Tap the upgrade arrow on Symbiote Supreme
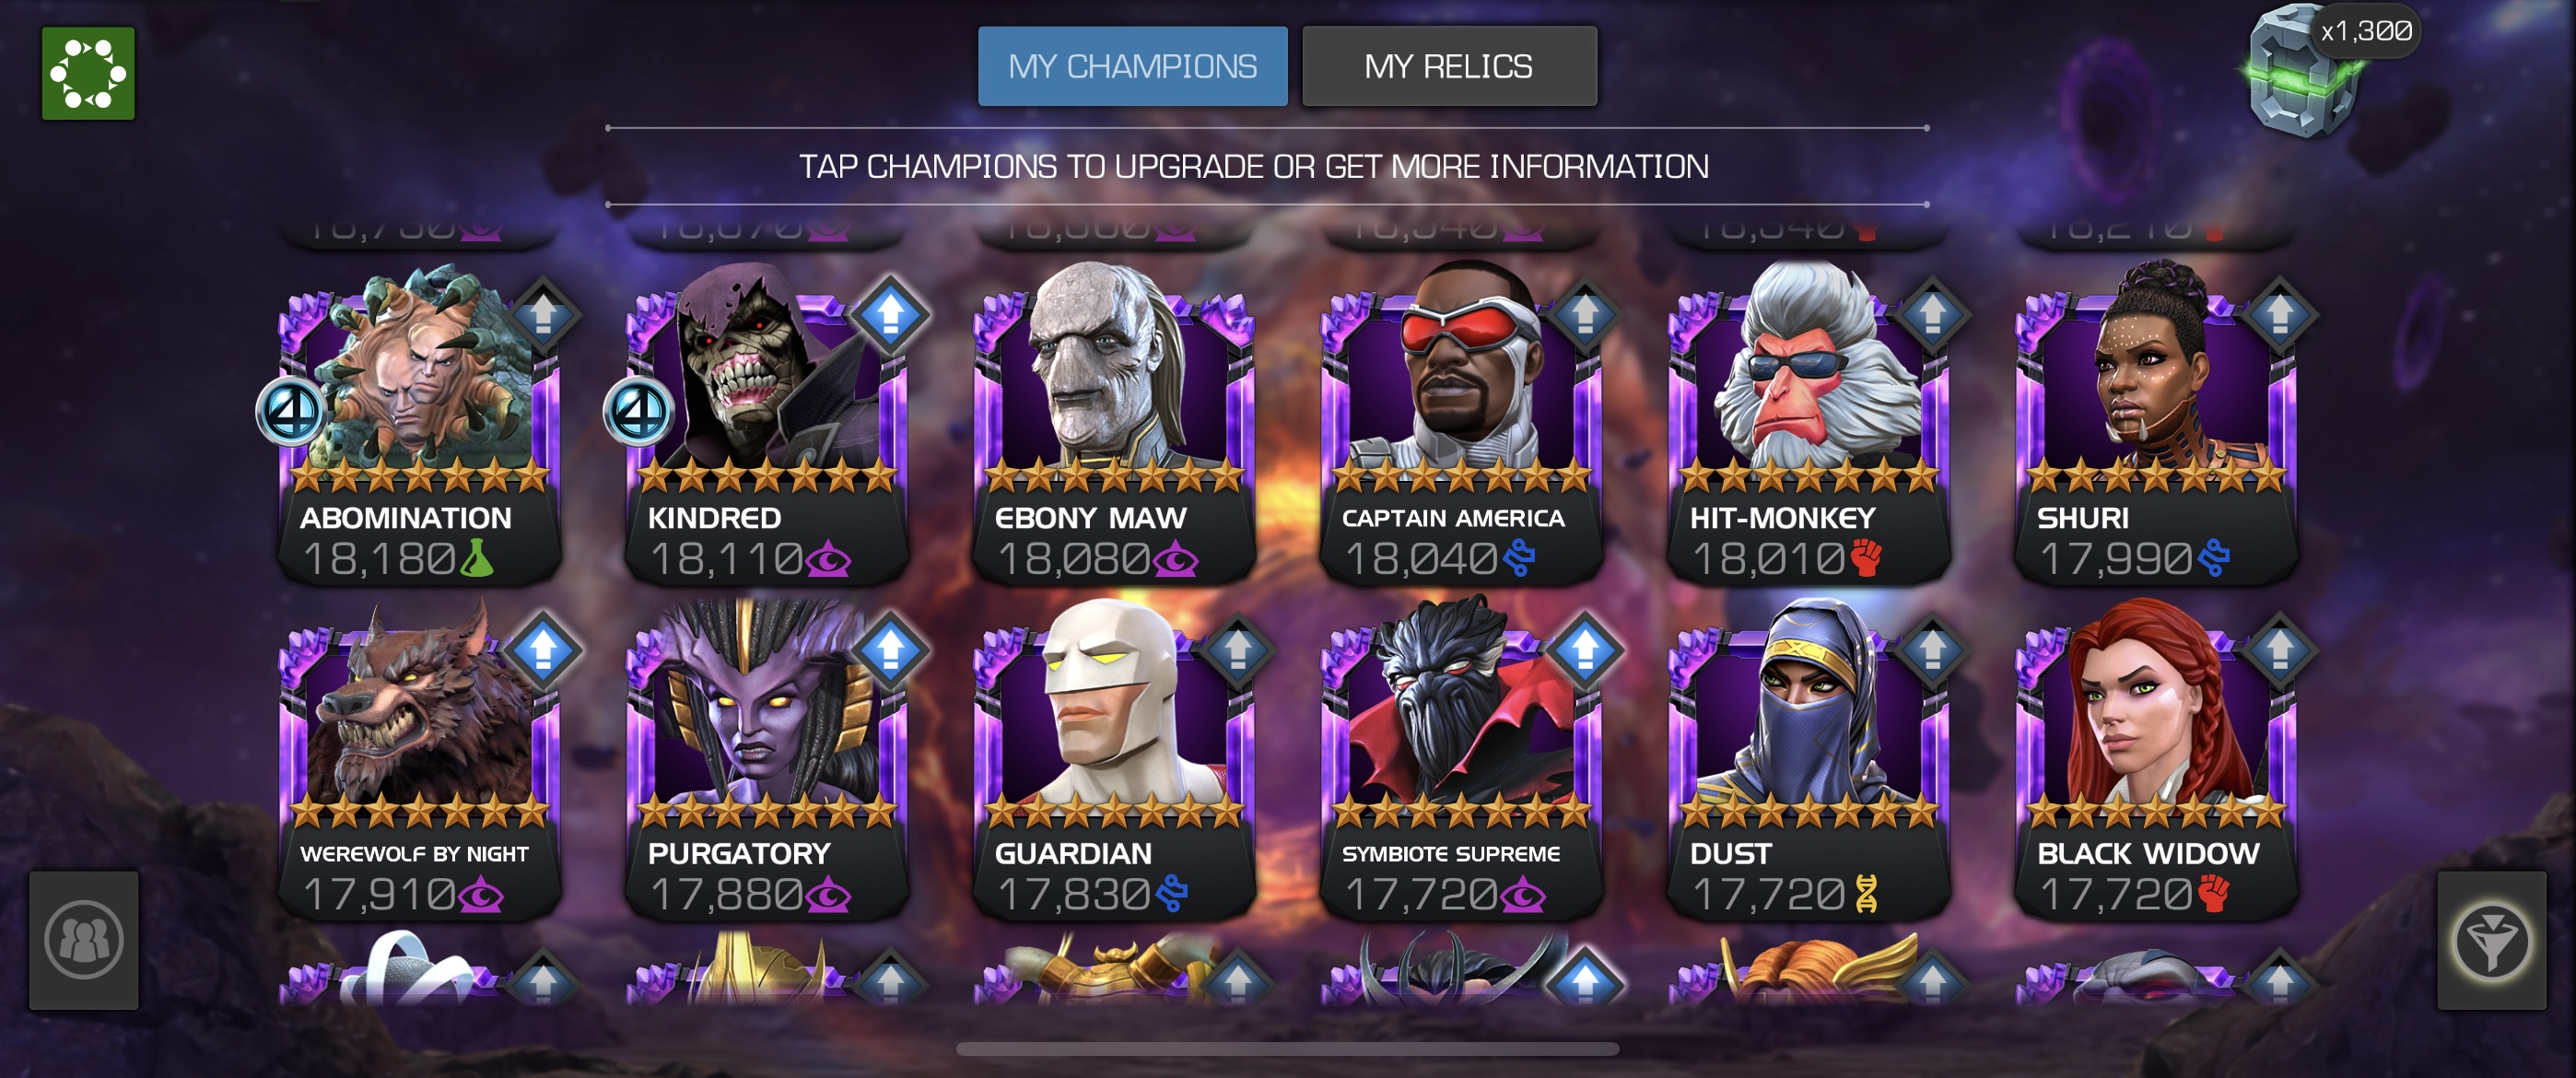 [x=1585, y=650]
